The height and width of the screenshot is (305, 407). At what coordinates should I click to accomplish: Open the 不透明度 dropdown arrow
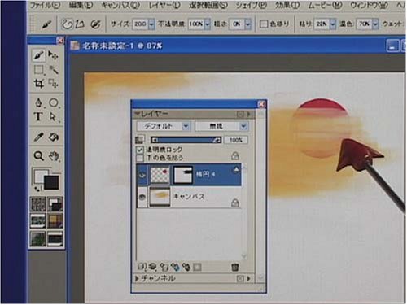[x=208, y=24]
